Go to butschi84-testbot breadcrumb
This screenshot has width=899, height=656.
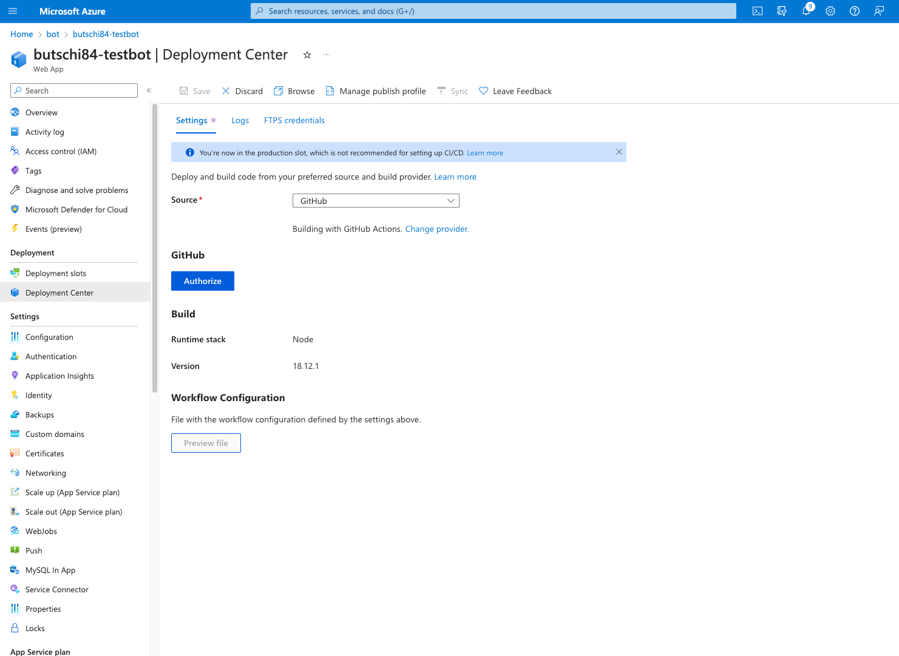pyautogui.click(x=106, y=34)
